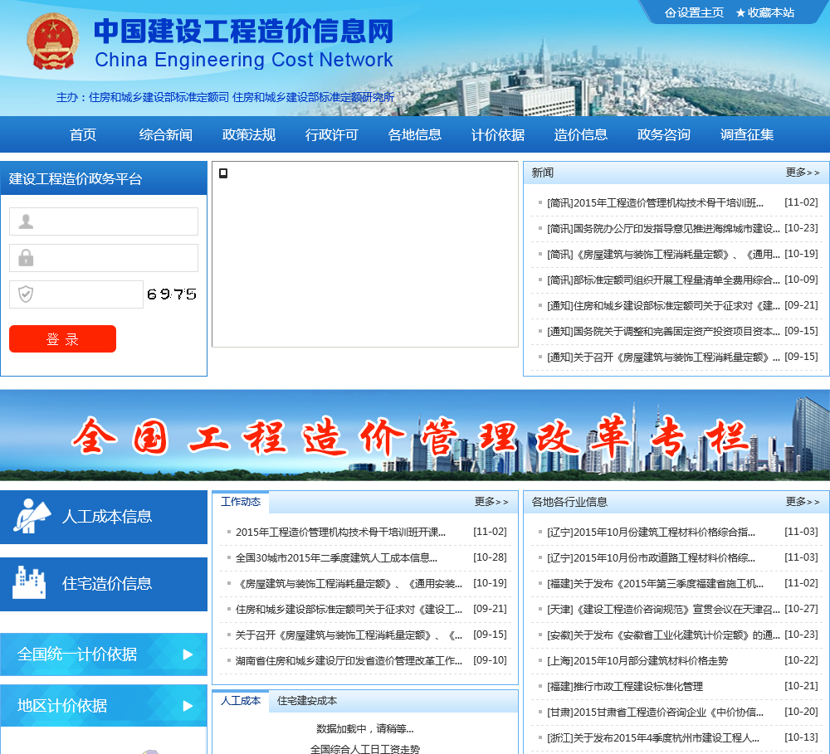Switch to the 工作动态 tab
The image size is (830, 754).
click(241, 502)
